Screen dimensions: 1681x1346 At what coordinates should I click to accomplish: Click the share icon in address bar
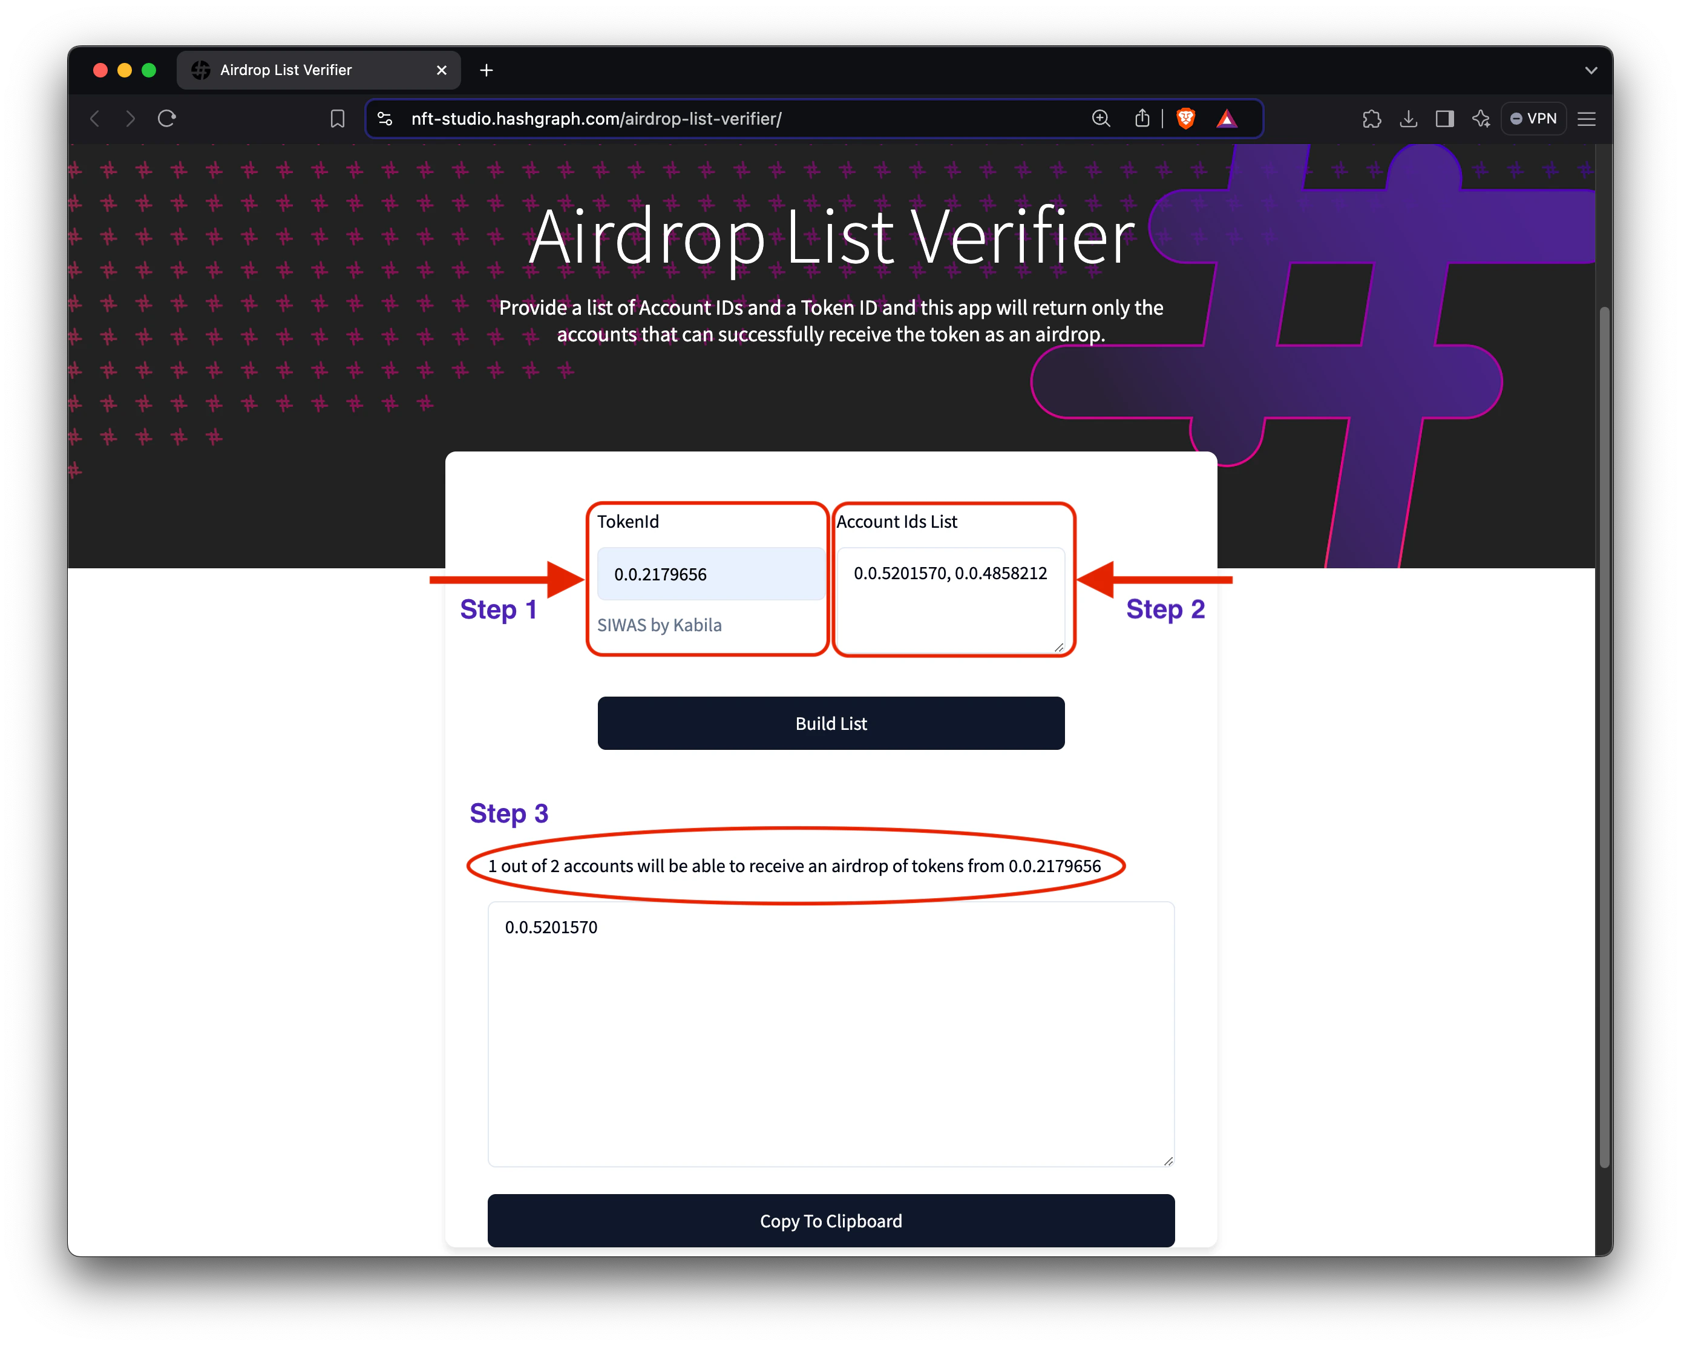tap(1142, 119)
